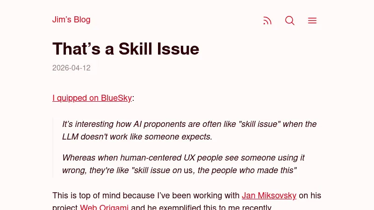The height and width of the screenshot is (210, 374).
Task: Click the search magnifier icon
Action: (290, 21)
